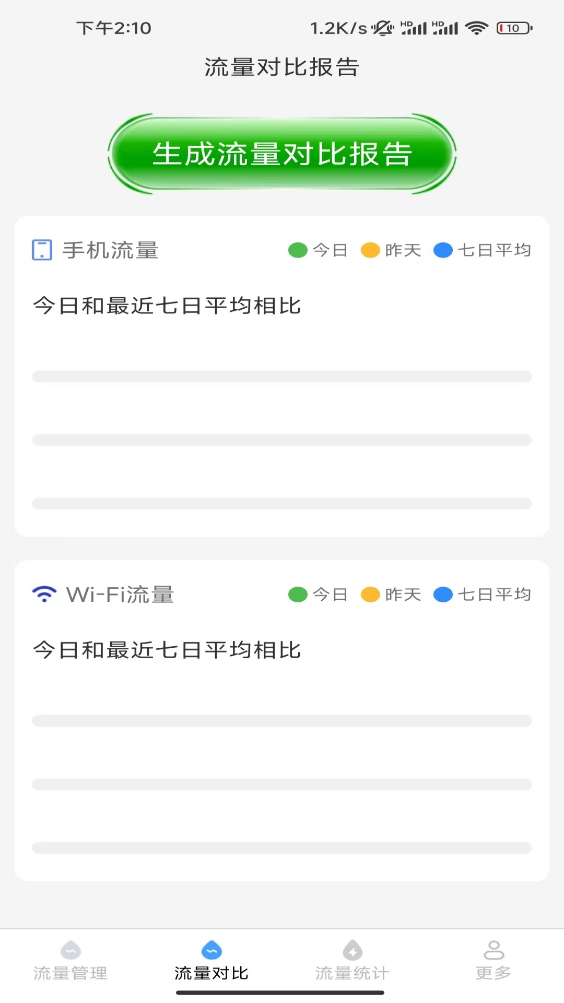Viewport: 564px width, 1003px height.
Task: Tap the Wi-Fi icon beside Wi-Fi流量
Action: [44, 594]
